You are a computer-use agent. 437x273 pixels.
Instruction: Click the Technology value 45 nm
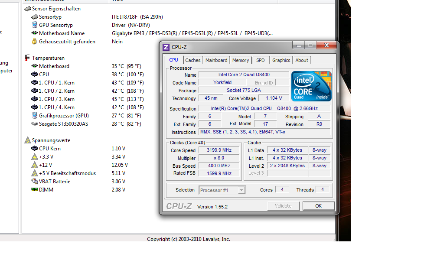(x=211, y=98)
